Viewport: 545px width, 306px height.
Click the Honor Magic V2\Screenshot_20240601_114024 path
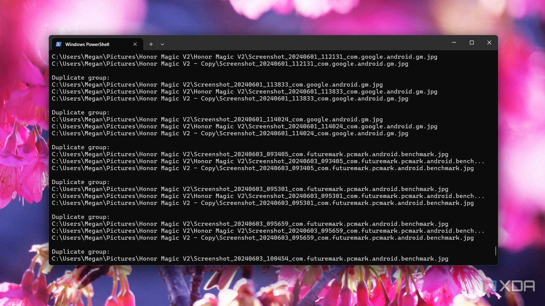click(x=217, y=119)
